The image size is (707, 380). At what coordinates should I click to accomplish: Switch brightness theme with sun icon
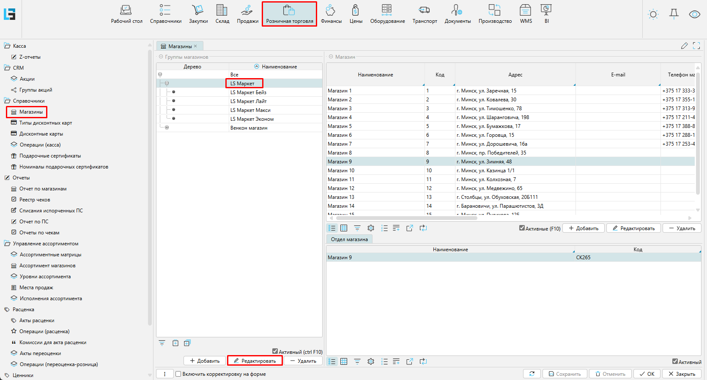coord(653,14)
